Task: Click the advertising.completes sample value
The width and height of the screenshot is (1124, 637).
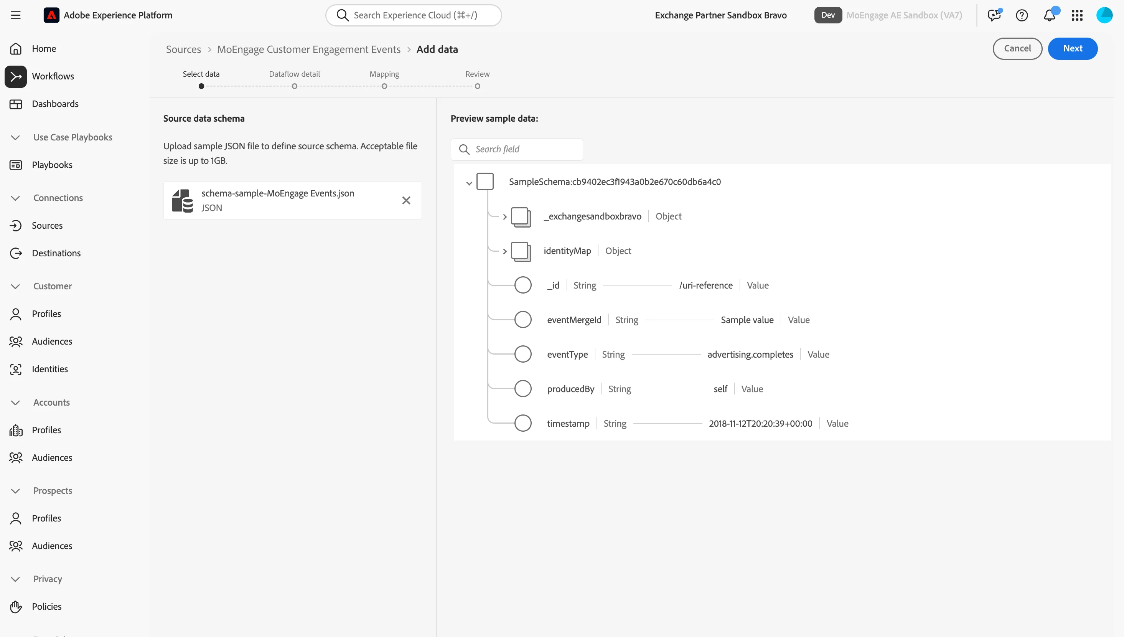Action: tap(750, 355)
